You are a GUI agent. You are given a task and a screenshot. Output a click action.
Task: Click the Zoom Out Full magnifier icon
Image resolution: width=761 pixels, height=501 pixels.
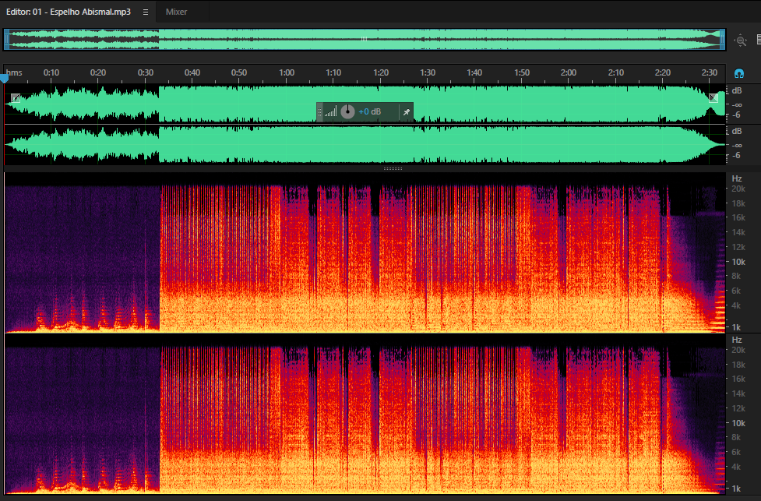tap(740, 41)
